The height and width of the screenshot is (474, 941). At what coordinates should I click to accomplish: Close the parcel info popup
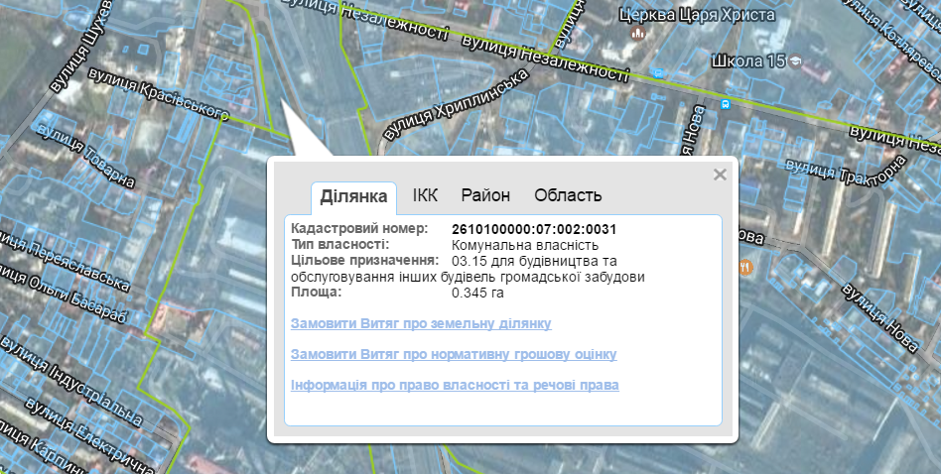[x=720, y=175]
